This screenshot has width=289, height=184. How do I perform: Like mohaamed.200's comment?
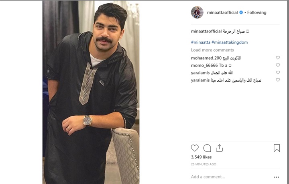click(278, 58)
